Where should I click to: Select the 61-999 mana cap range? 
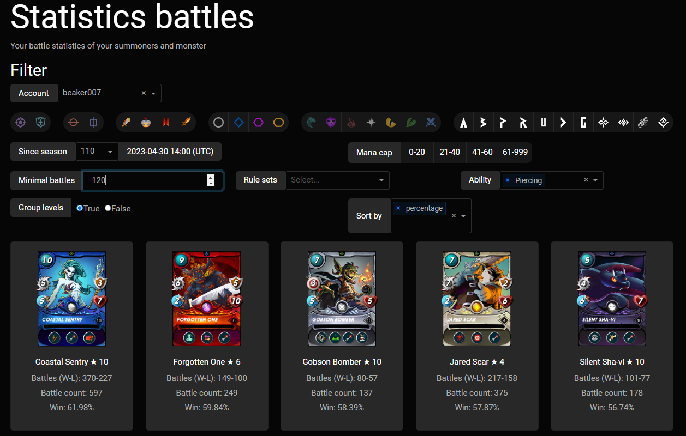pos(516,153)
